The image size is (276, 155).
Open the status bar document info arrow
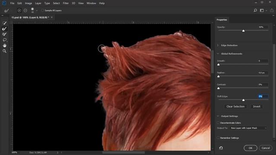(57, 152)
